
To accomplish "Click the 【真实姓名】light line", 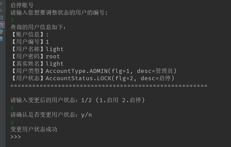I will pyautogui.click(x=37, y=64).
